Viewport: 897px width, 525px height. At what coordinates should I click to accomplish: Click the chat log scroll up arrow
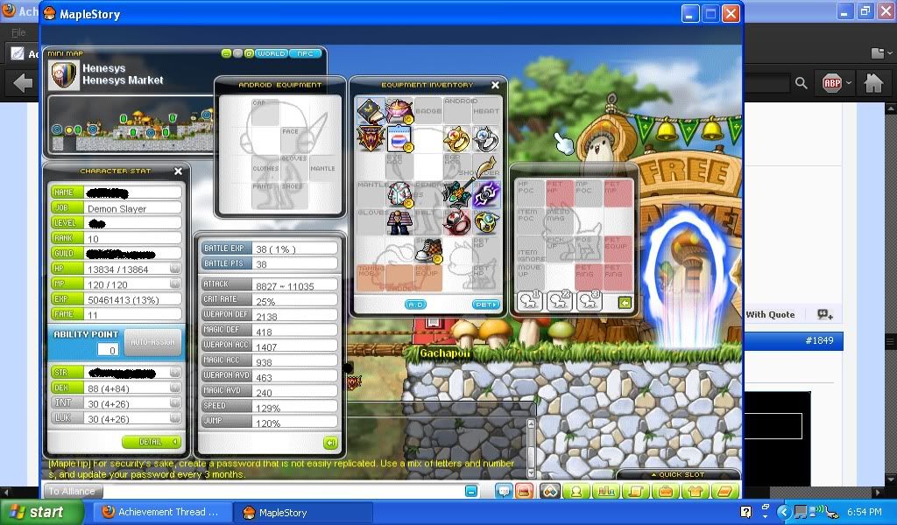(x=530, y=423)
